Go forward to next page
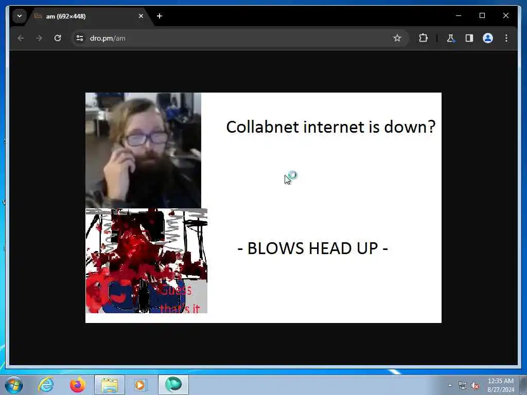Image resolution: width=527 pixels, height=395 pixels. tap(39, 38)
